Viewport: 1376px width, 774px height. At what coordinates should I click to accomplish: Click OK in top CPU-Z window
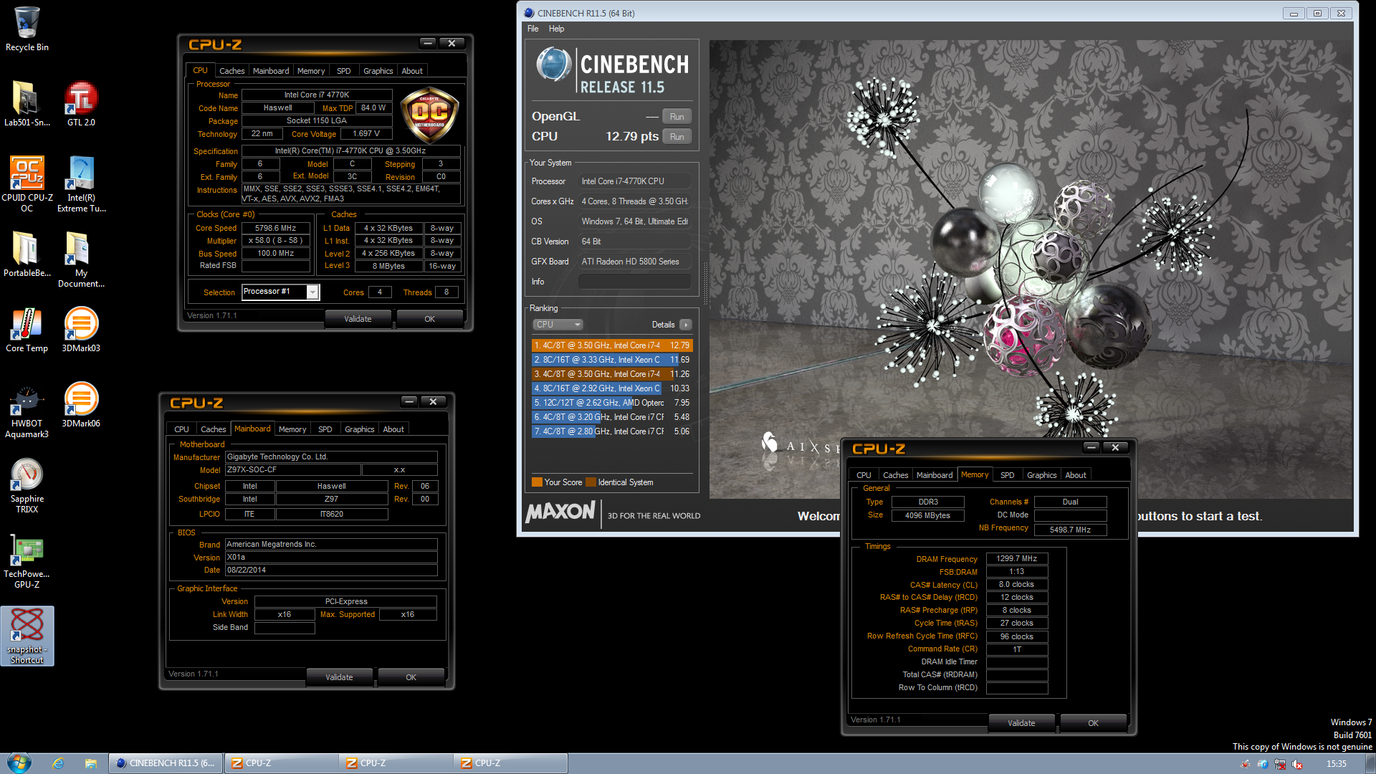point(429,319)
